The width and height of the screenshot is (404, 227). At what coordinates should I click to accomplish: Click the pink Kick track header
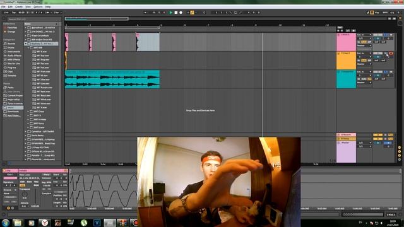point(346,42)
